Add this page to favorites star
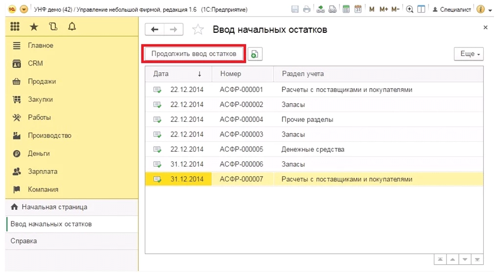Image resolution: width=496 pixels, height=273 pixels. click(x=198, y=29)
